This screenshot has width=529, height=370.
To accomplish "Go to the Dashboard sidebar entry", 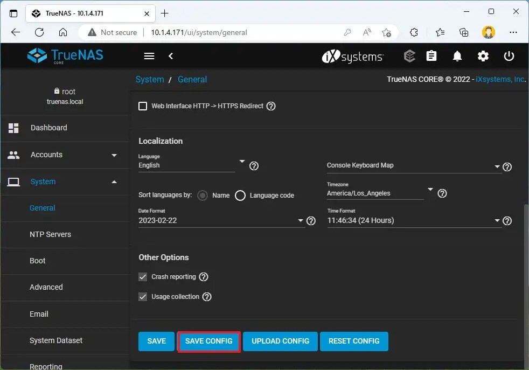I will (48, 128).
